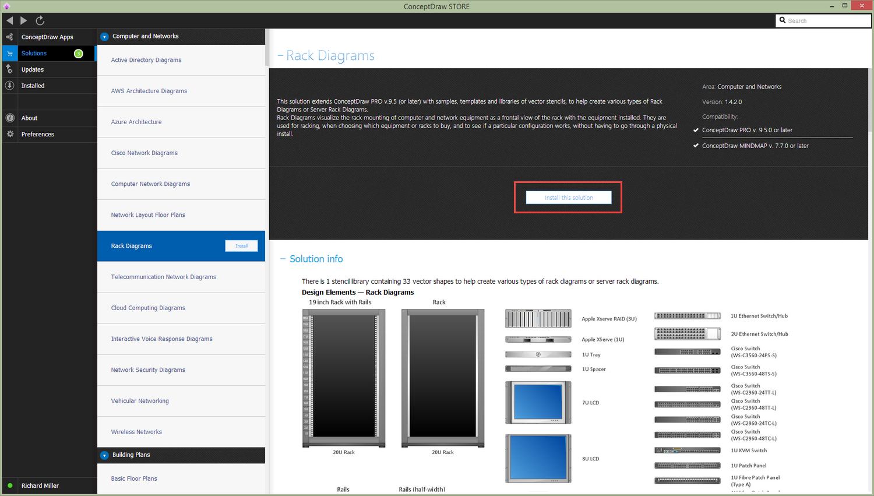This screenshot has height=496, width=874.
Task: Click the 8U LCD shape image
Action: 538,458
